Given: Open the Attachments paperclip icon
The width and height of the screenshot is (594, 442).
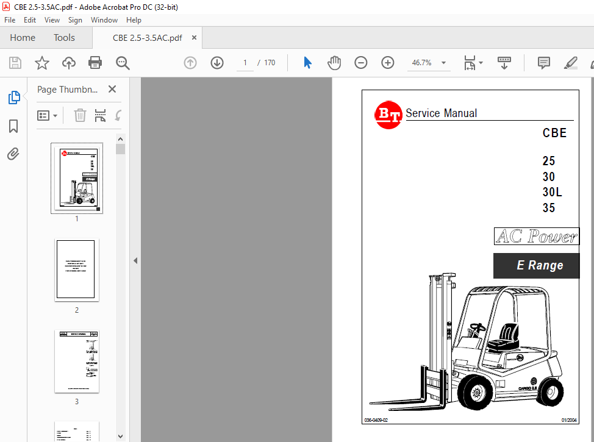Looking at the screenshot, I should [13, 154].
